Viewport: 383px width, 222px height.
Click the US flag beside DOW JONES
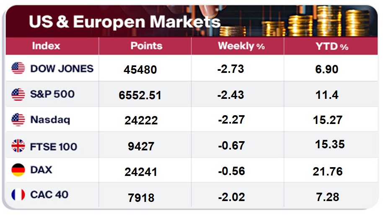tap(18, 68)
